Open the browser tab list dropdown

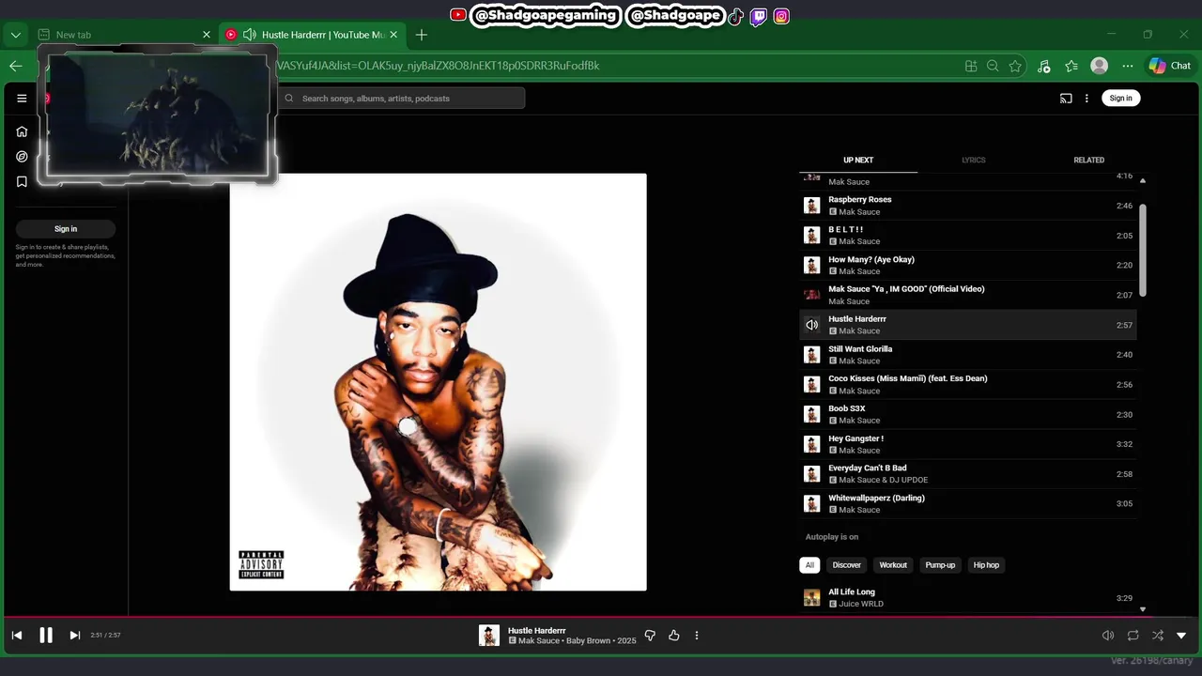click(x=15, y=35)
